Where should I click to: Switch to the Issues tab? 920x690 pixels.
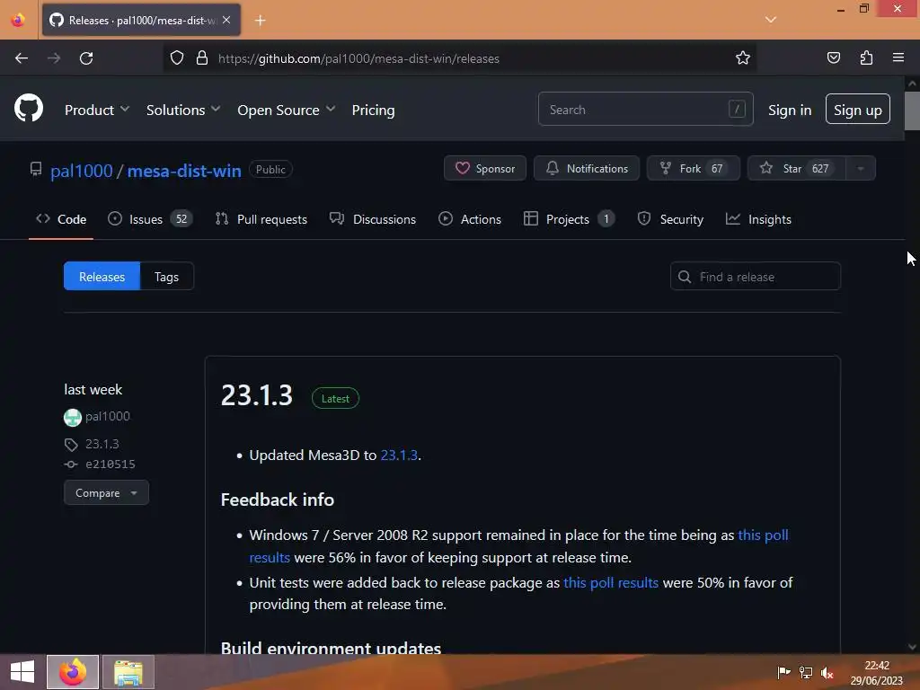click(x=150, y=219)
